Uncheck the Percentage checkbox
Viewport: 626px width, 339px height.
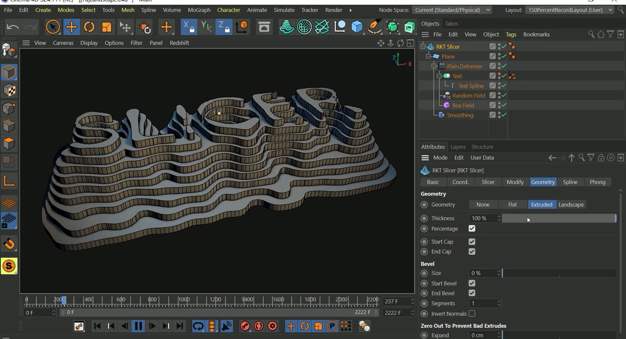coord(472,229)
